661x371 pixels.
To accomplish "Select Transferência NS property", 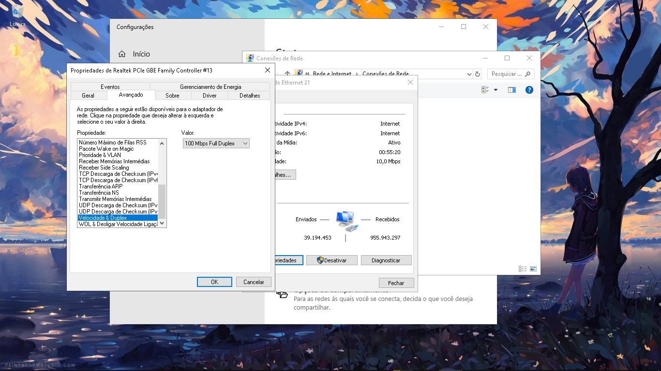I will [99, 193].
